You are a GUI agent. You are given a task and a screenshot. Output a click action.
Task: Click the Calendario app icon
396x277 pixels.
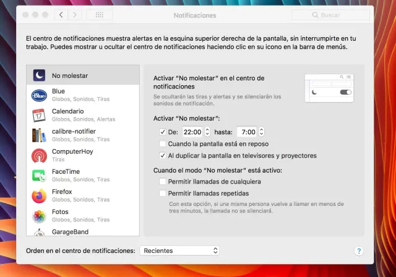point(40,115)
